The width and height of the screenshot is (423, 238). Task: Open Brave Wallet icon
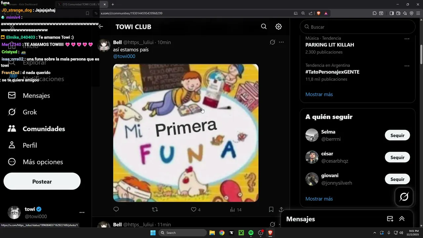[x=398, y=13]
